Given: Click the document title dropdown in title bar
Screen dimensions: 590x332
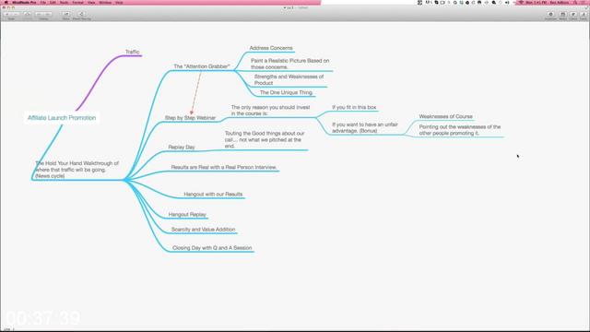Looking at the screenshot, I should 296,7.
